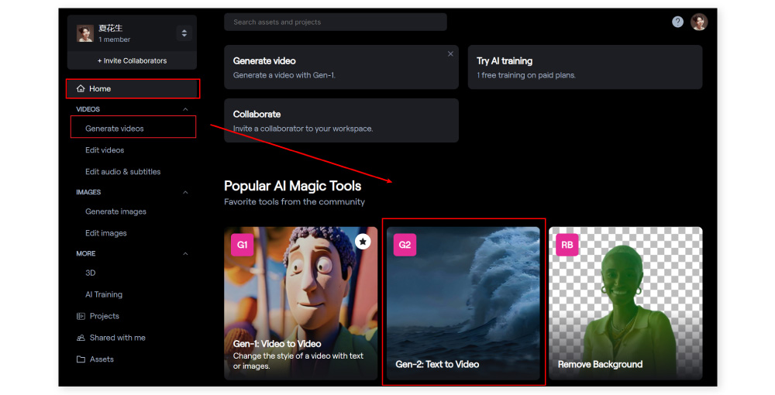Viewport: 775px width, 395px height.
Task: Click "Generate a video with Gen-1." text
Action: (284, 76)
